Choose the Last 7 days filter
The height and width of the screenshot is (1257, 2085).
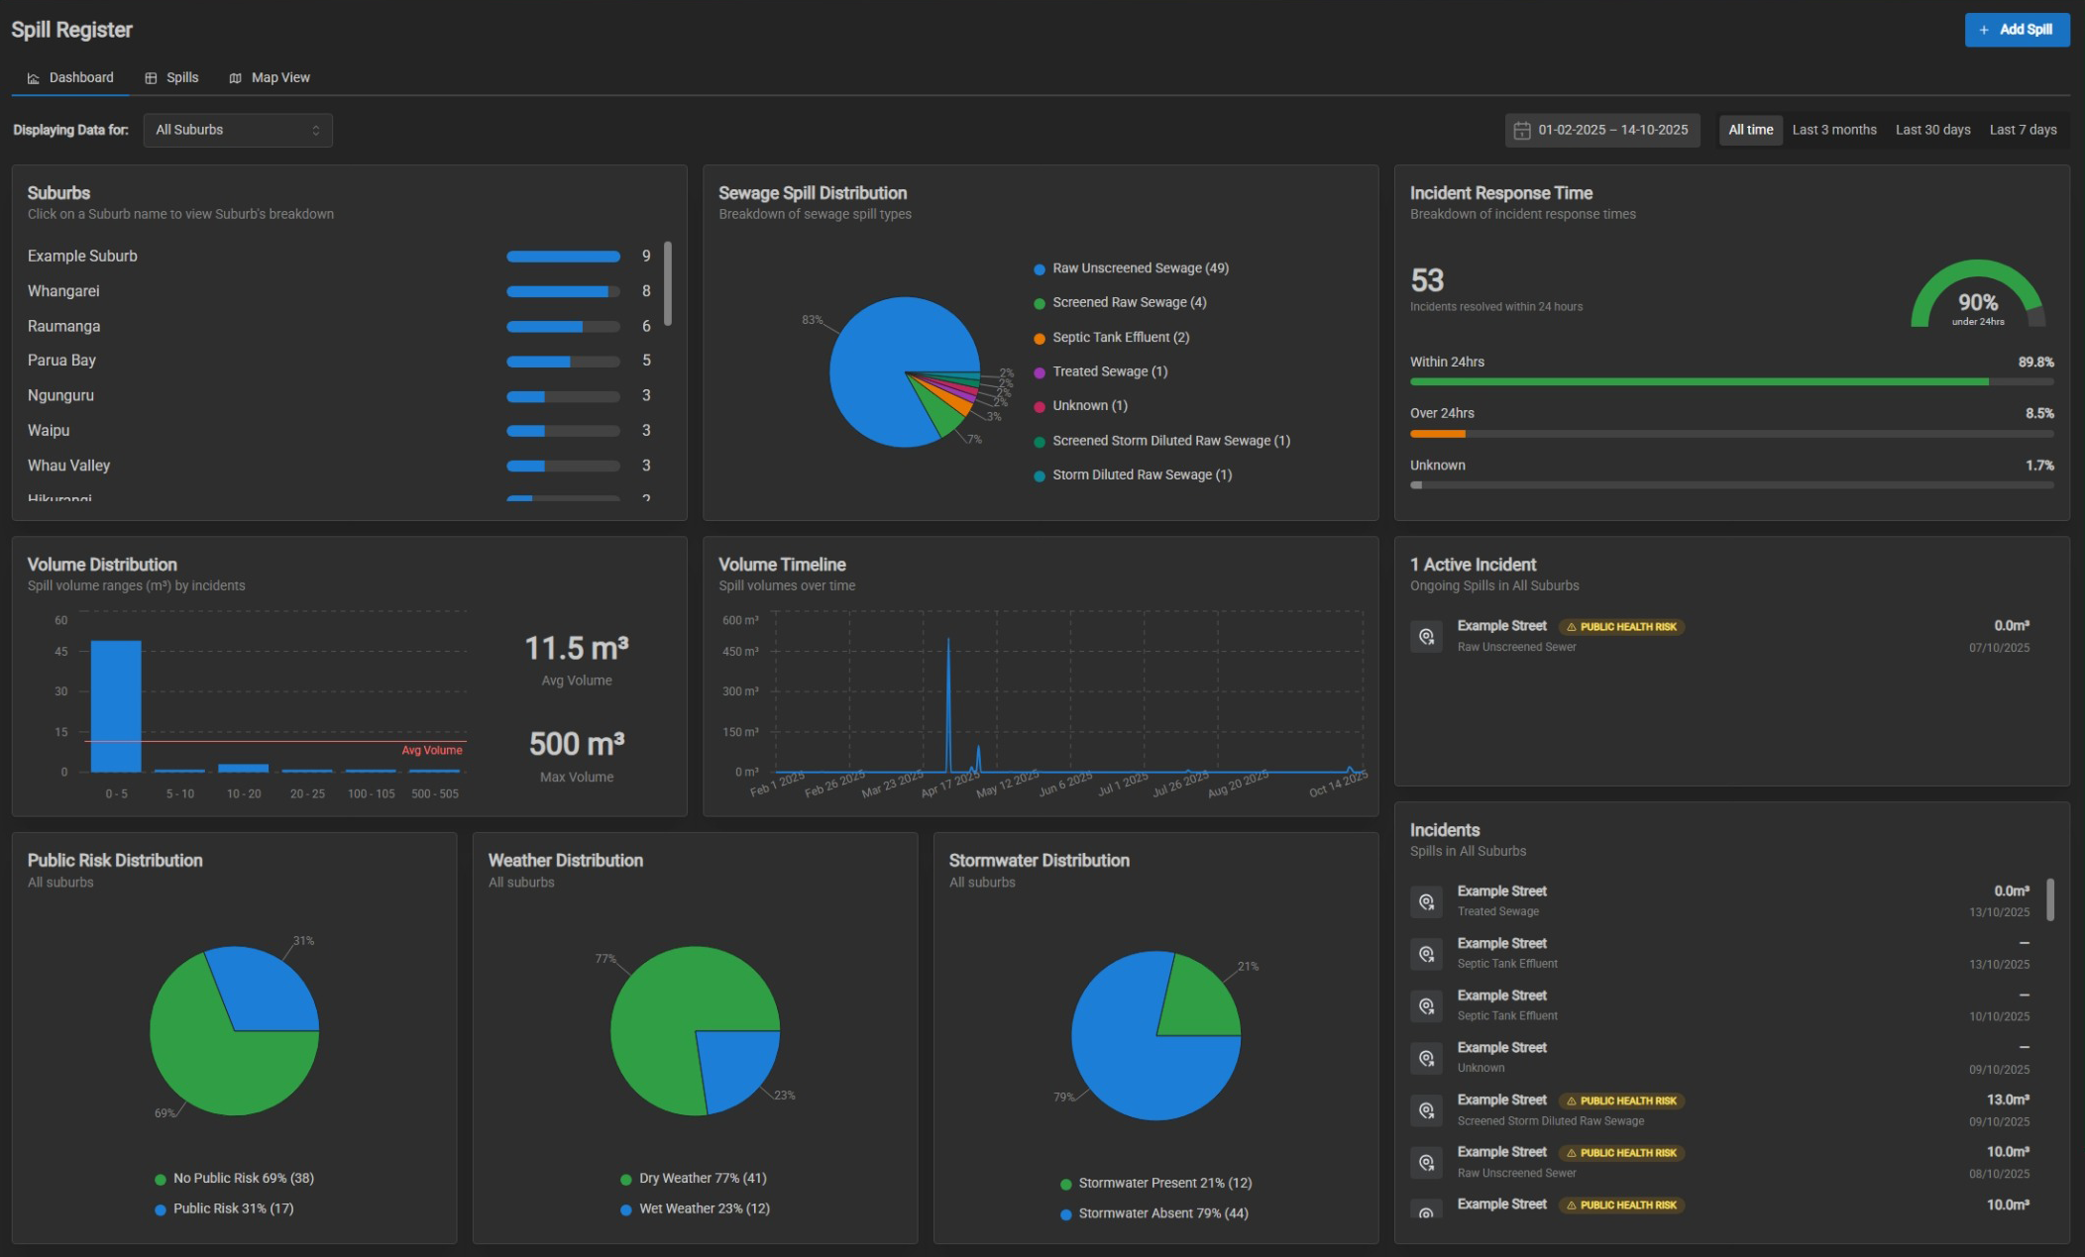pos(2023,130)
